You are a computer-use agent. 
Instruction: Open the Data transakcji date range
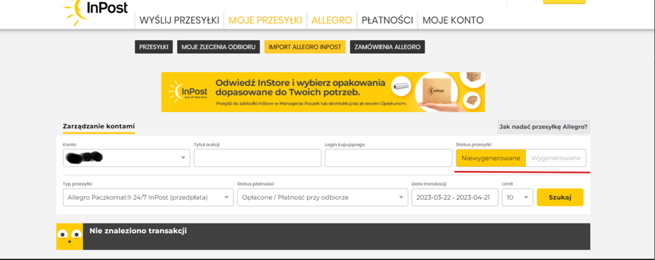click(x=455, y=197)
